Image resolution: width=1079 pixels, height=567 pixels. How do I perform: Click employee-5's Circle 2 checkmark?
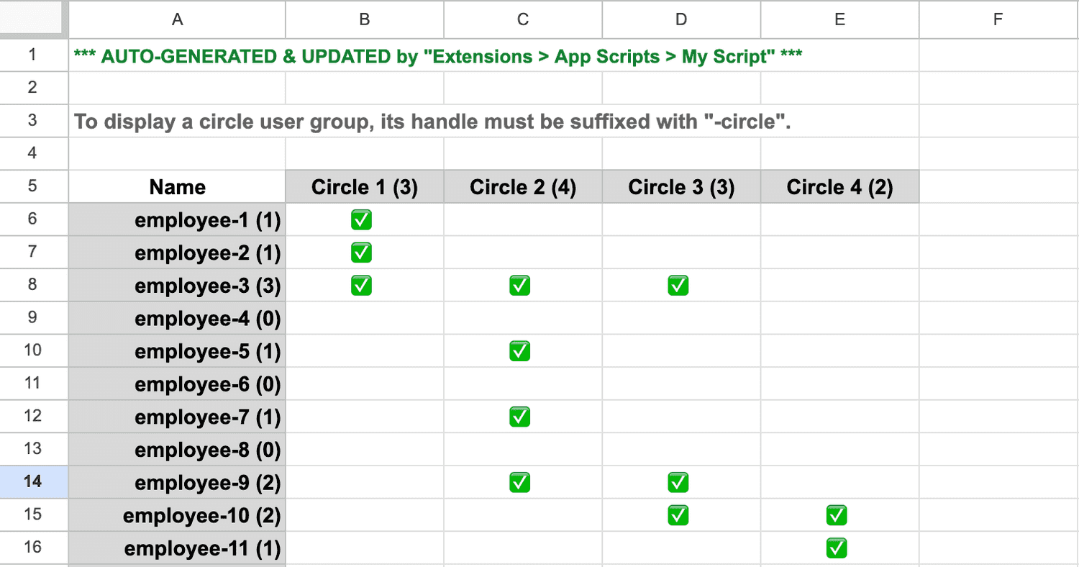[519, 350]
